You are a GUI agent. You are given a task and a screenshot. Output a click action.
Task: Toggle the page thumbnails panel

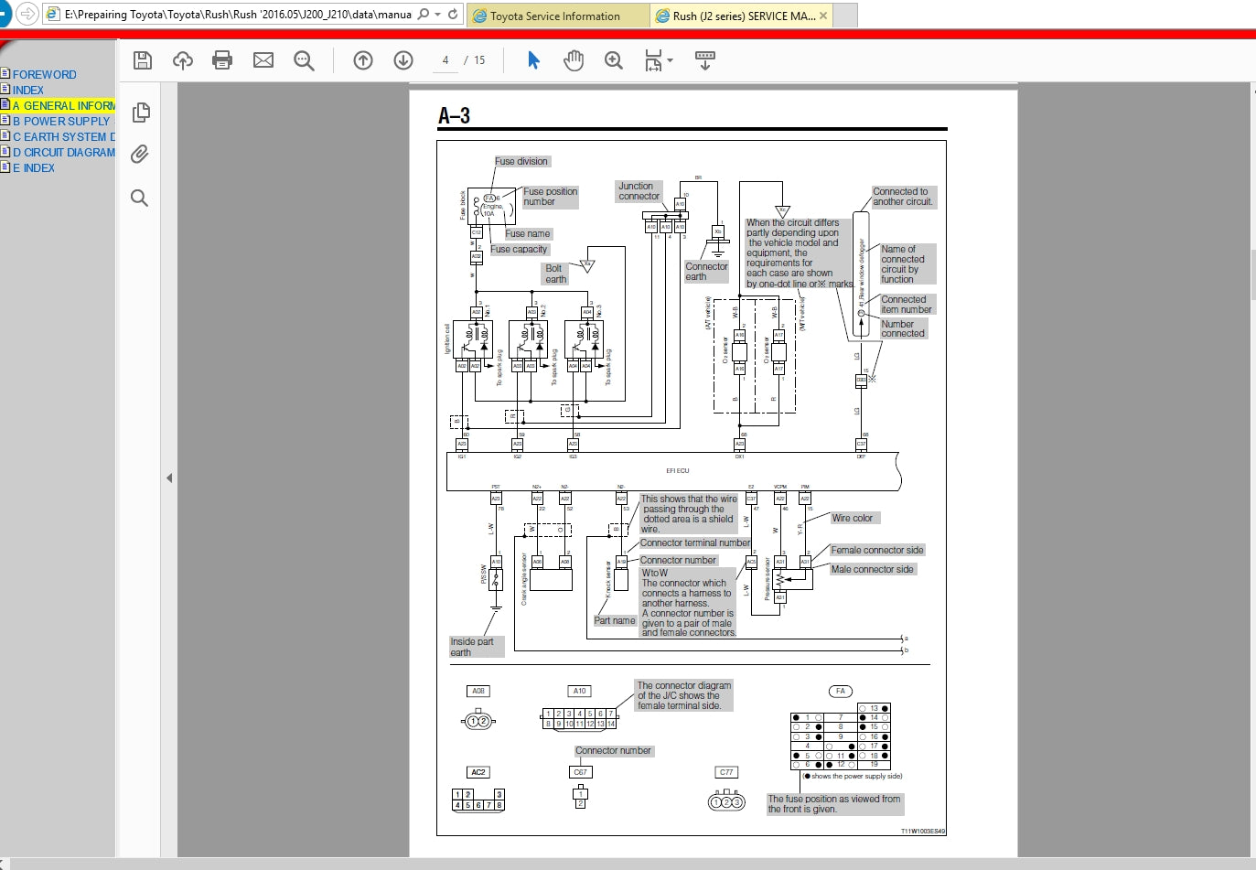(139, 112)
